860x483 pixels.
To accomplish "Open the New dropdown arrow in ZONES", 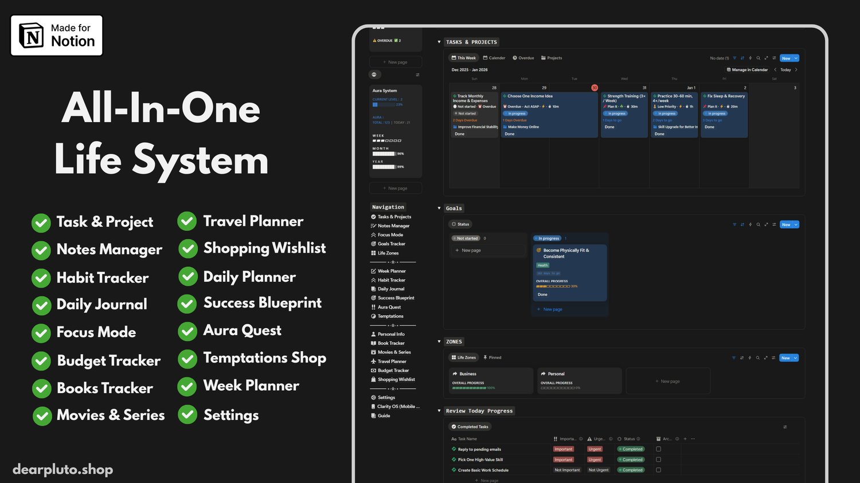I will [795, 358].
